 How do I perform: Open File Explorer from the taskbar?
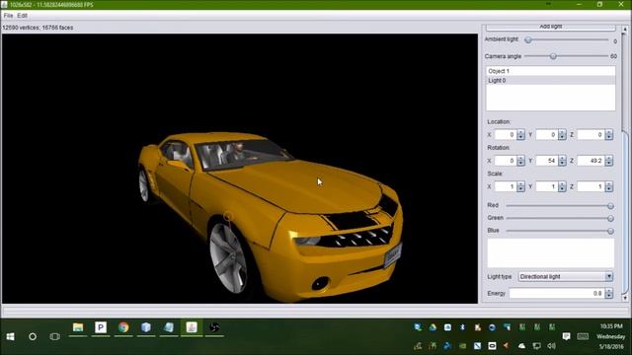click(78, 327)
